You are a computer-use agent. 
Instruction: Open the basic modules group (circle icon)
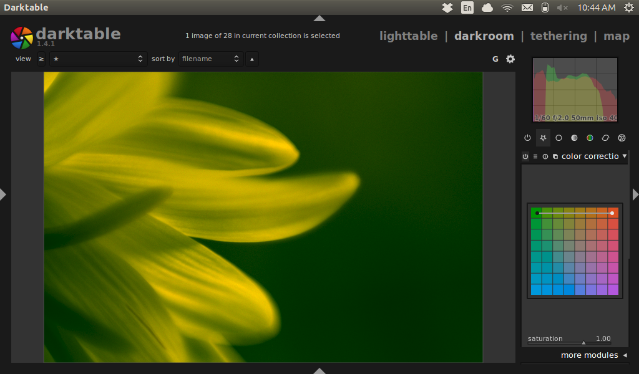click(559, 138)
